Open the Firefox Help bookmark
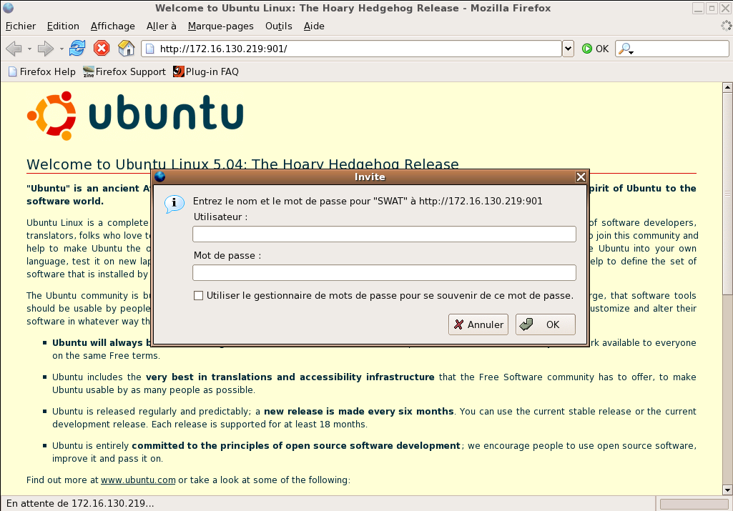733x511 pixels. 42,71
